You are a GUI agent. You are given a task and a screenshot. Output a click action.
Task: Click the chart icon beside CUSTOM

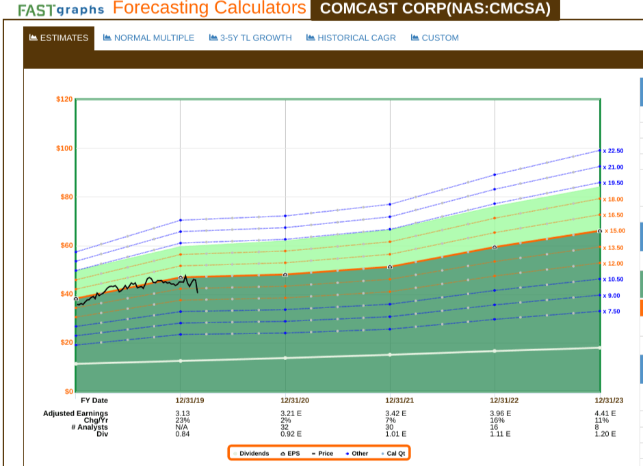[415, 38]
